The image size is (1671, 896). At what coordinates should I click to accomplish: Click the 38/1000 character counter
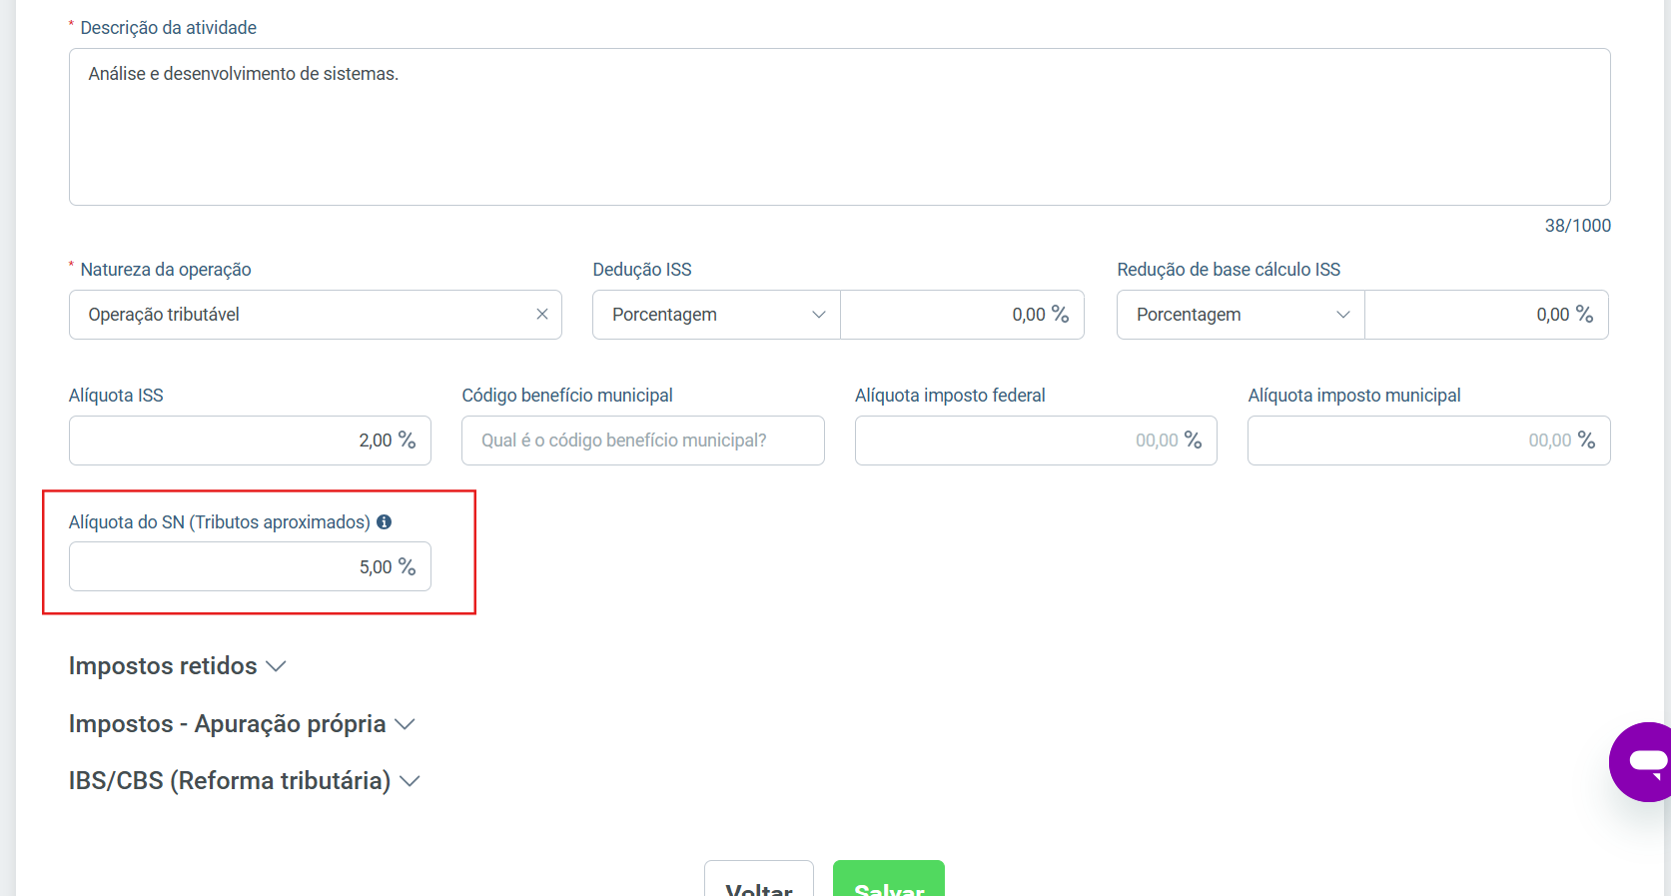1578,226
